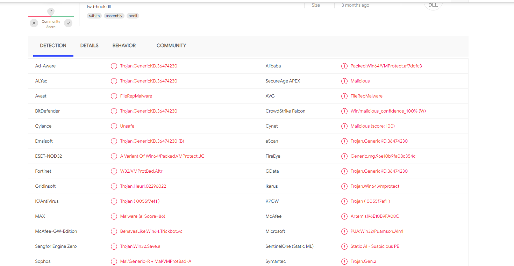
Task: Click the alert icon in the Sophos row
Action: click(x=114, y=261)
